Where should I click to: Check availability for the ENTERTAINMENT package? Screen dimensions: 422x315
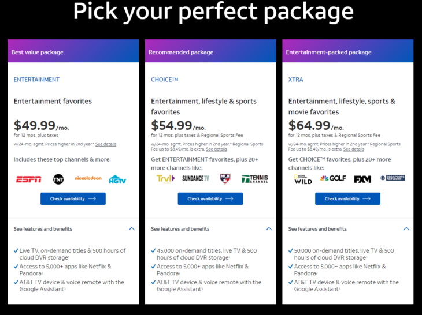point(73,198)
